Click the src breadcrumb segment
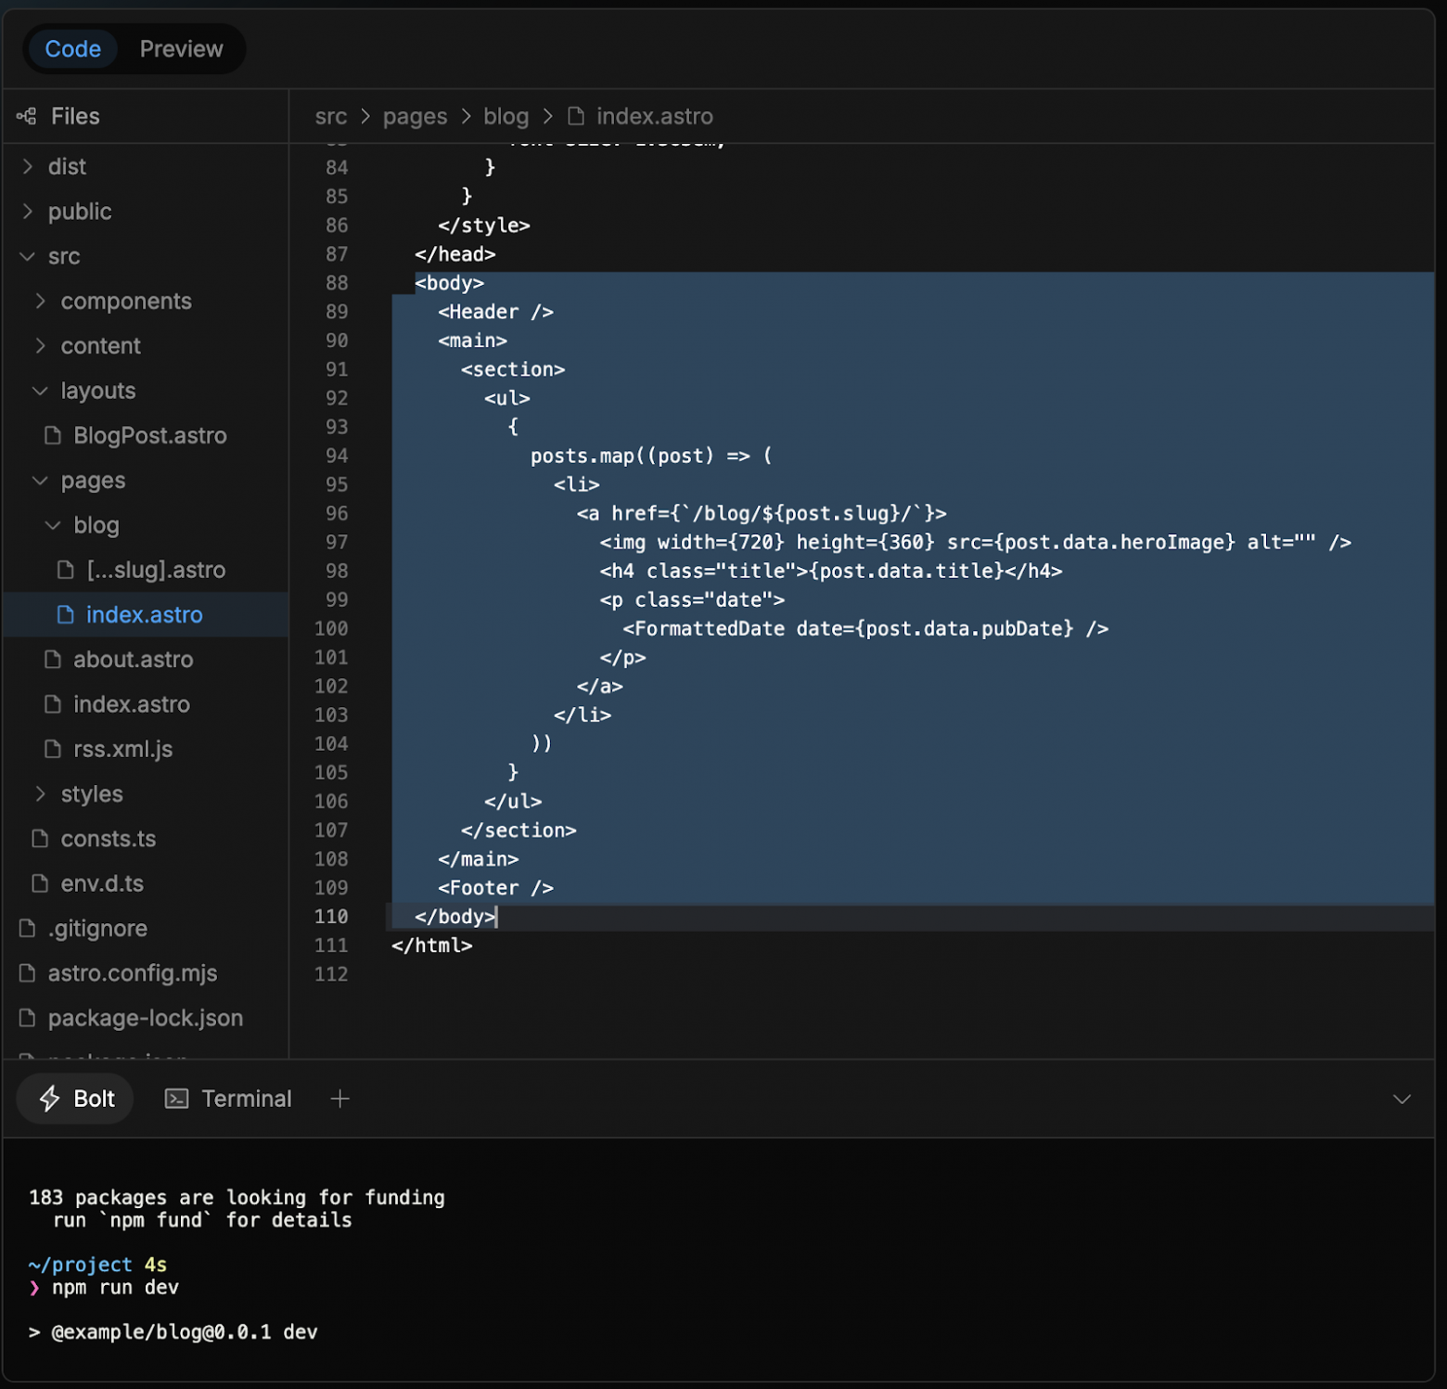 330,116
